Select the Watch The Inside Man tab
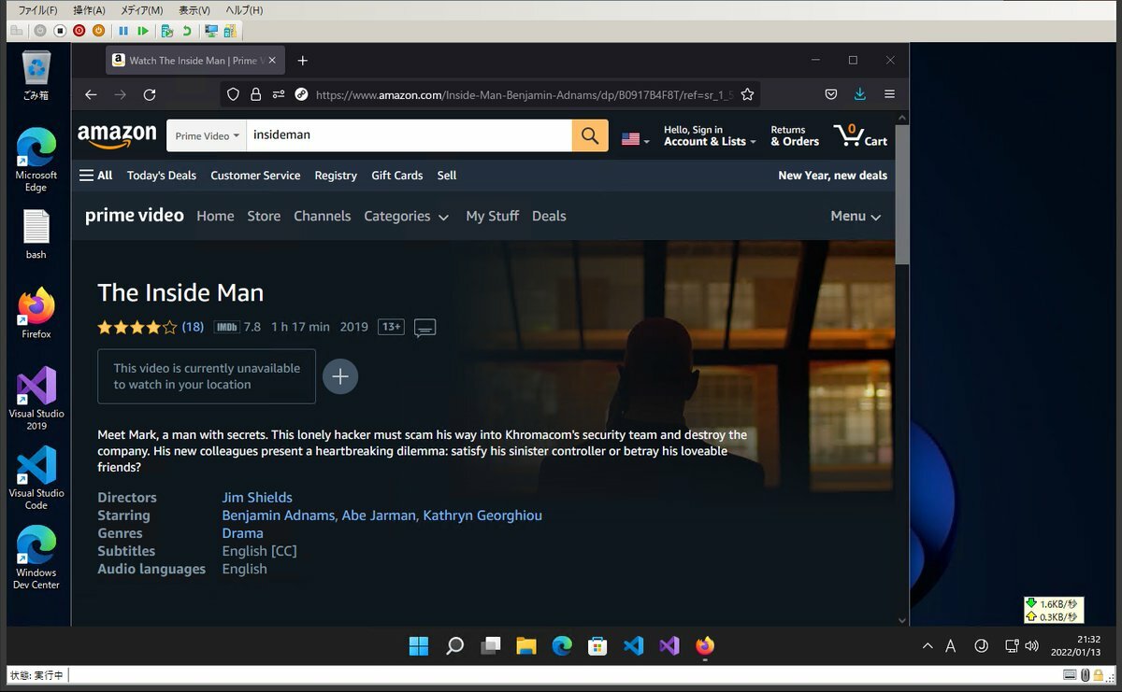 click(x=194, y=61)
